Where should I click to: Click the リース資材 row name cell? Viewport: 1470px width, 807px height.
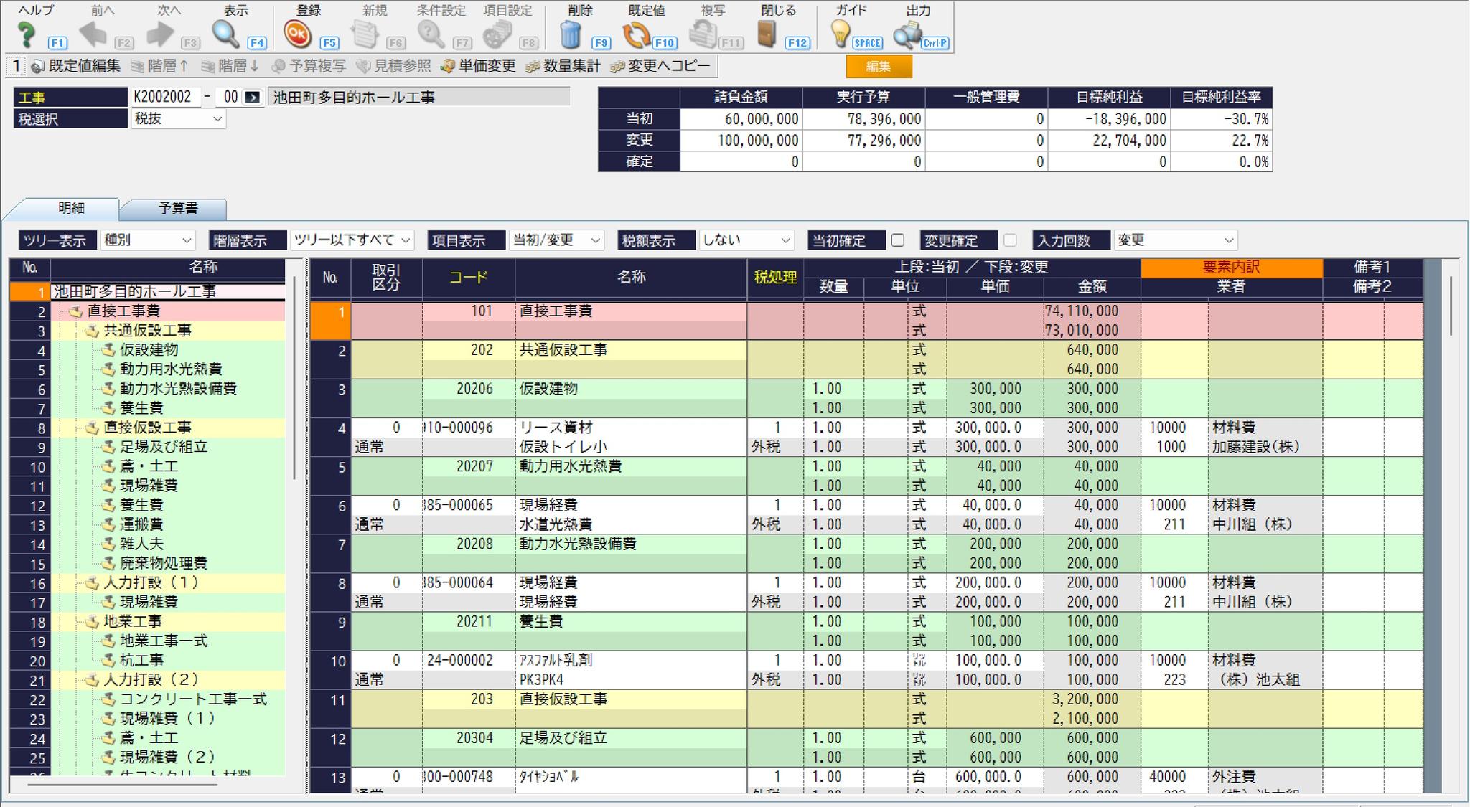(x=630, y=428)
